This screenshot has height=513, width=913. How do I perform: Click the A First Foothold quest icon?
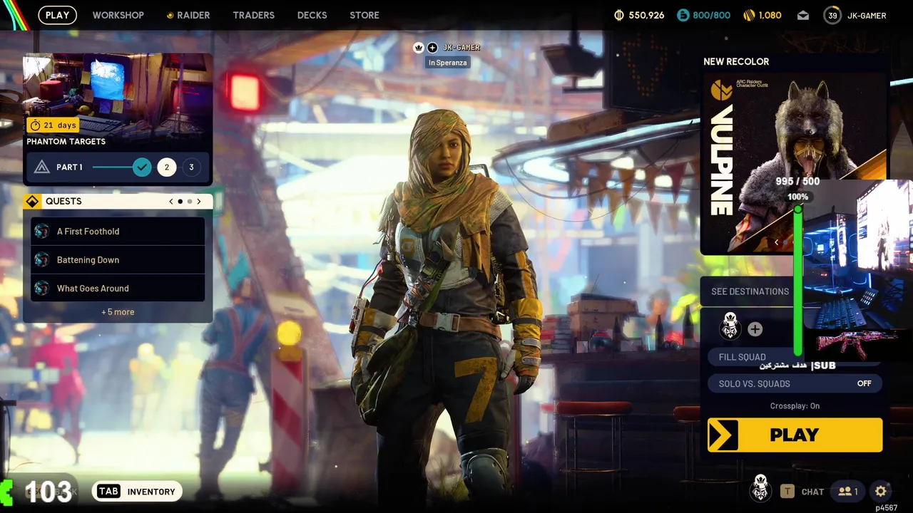42,232
